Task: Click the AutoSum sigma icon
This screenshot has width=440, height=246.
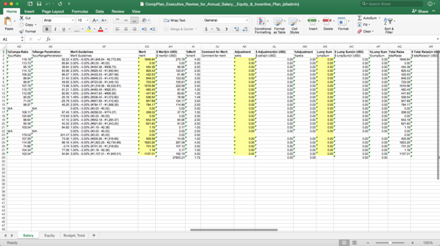Action: pyautogui.click(x=360, y=18)
